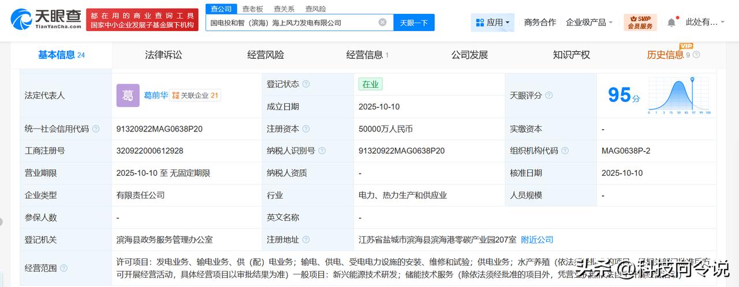
Task: Click 2025-10-10 至 无固定期限 text
Action: 163,173
